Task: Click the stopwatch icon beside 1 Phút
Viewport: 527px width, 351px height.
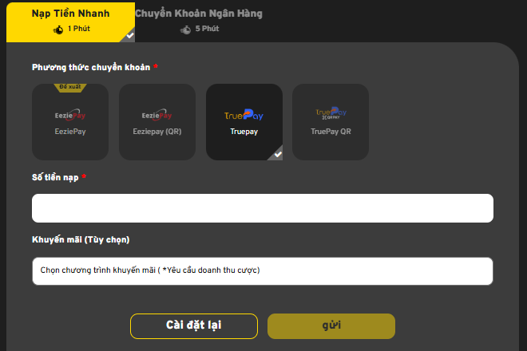Action: pyautogui.click(x=58, y=30)
